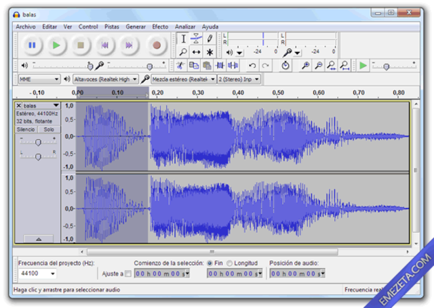Fit entire project in window
This screenshot has height=308, width=434.
point(344,66)
